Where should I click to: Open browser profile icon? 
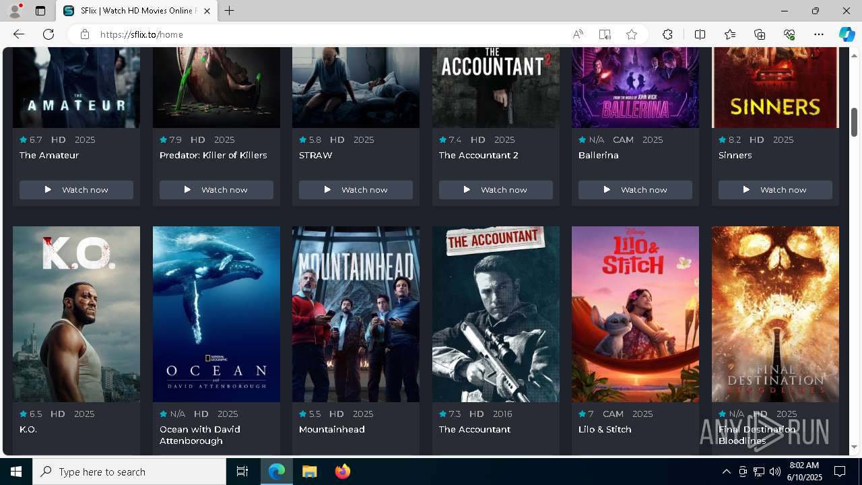point(15,11)
